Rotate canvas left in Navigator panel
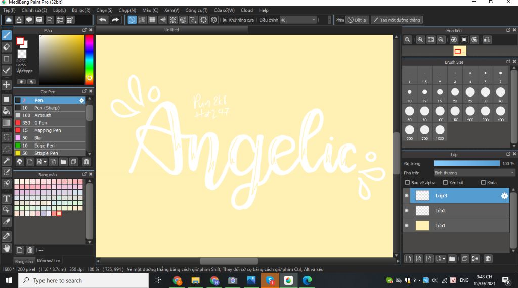 tap(454, 40)
